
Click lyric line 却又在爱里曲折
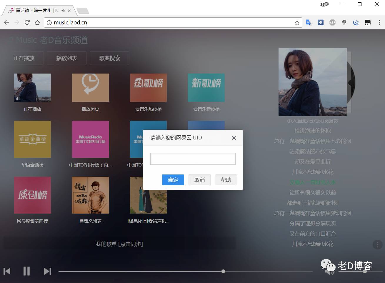pyautogui.click(x=313, y=162)
